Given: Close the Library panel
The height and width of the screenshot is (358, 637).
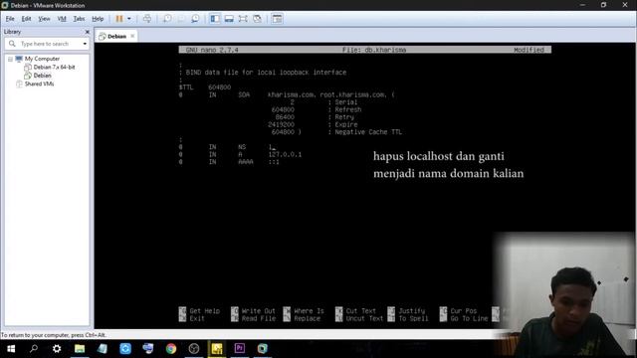Looking at the screenshot, I should (87, 32).
